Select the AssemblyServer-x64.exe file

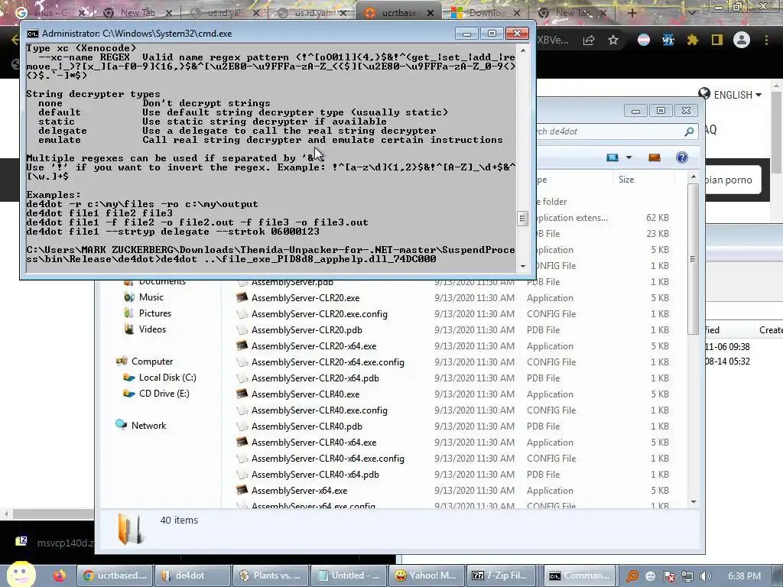(x=299, y=491)
